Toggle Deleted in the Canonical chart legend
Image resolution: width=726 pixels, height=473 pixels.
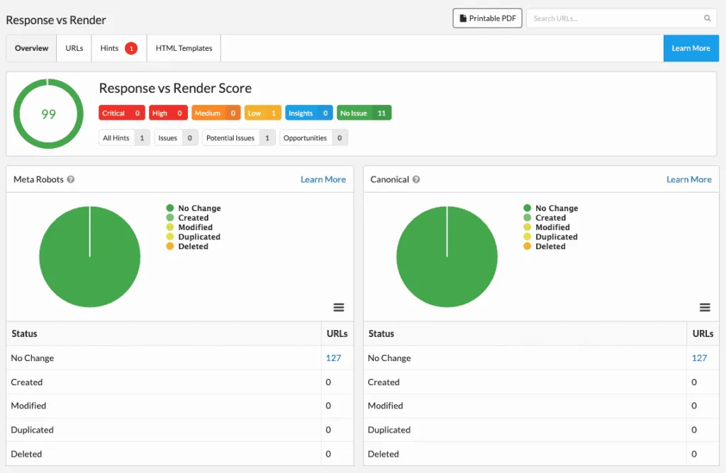(550, 246)
